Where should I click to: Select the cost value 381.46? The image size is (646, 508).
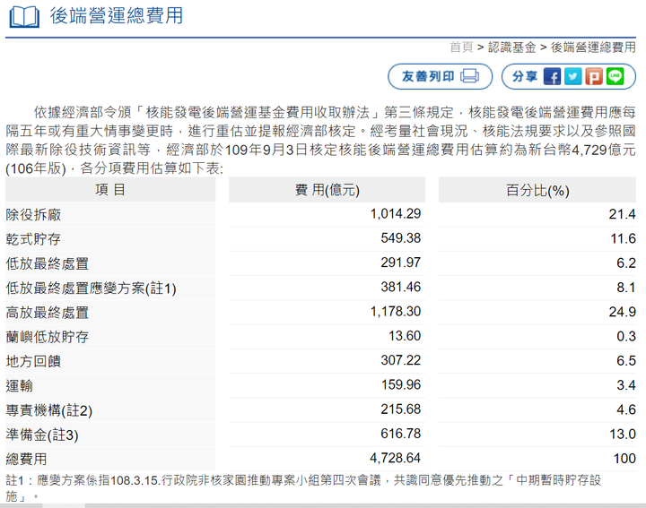pos(401,287)
